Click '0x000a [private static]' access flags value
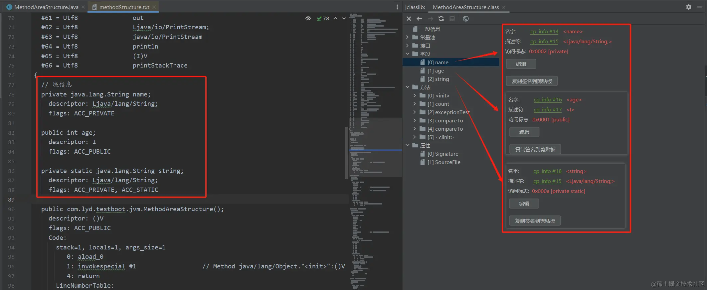This screenshot has width=707, height=290. 558,191
